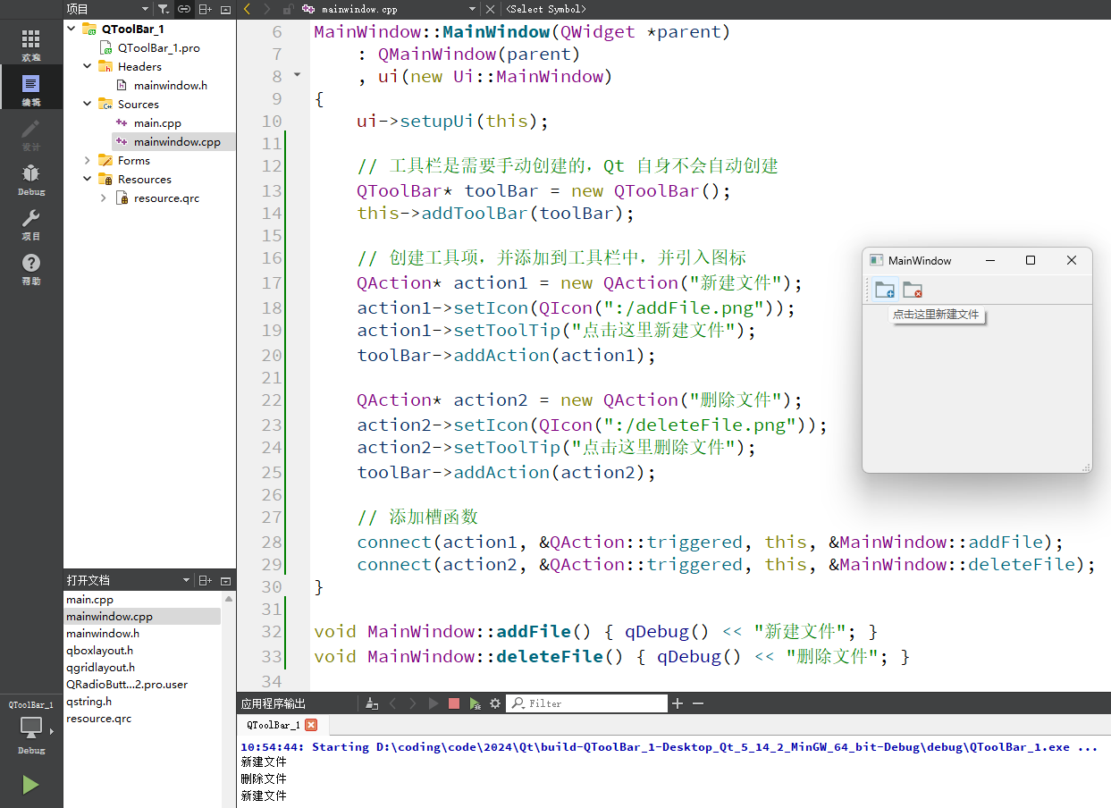Minimize the MainWindow app window
This screenshot has height=808, width=1111.
click(990, 260)
